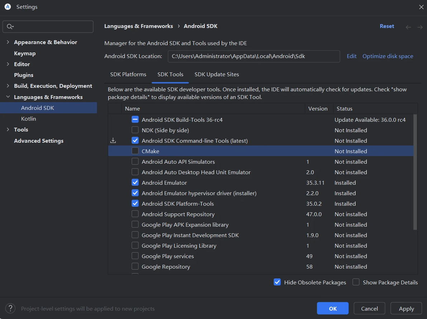Check Google Play services checkbox
427x319 pixels.
(x=135, y=256)
